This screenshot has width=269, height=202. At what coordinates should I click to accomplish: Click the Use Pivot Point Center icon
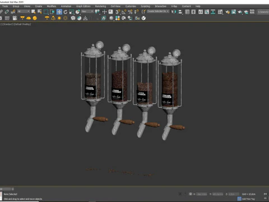coord(98,12)
